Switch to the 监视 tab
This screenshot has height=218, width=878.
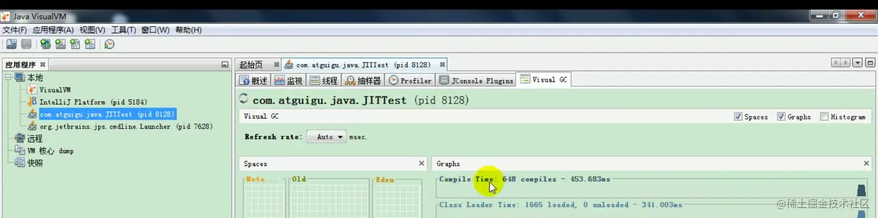click(x=289, y=81)
